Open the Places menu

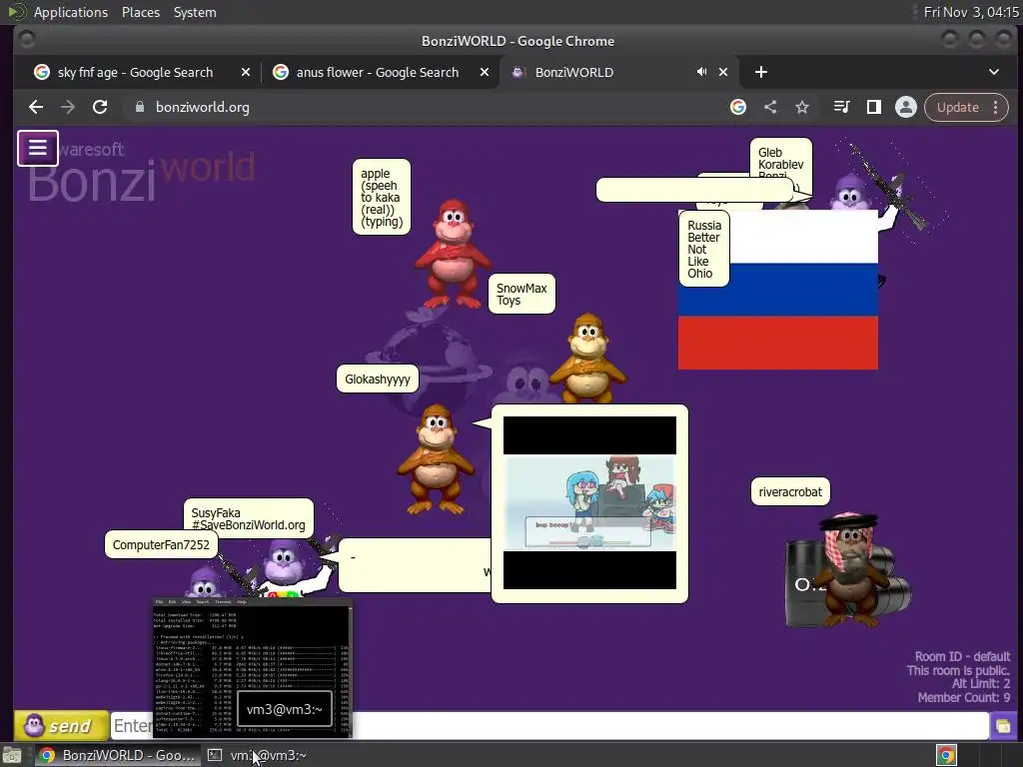(140, 12)
